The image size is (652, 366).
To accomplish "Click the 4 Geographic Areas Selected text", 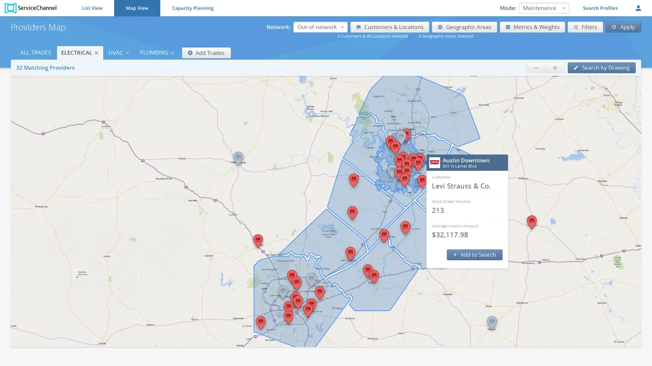I will click(446, 36).
